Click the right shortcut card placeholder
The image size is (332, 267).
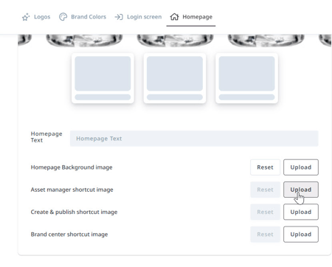coord(246,78)
